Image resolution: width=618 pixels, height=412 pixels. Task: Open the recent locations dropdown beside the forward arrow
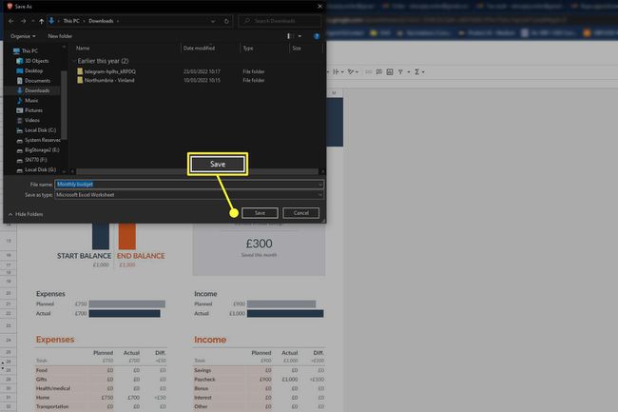click(32, 21)
